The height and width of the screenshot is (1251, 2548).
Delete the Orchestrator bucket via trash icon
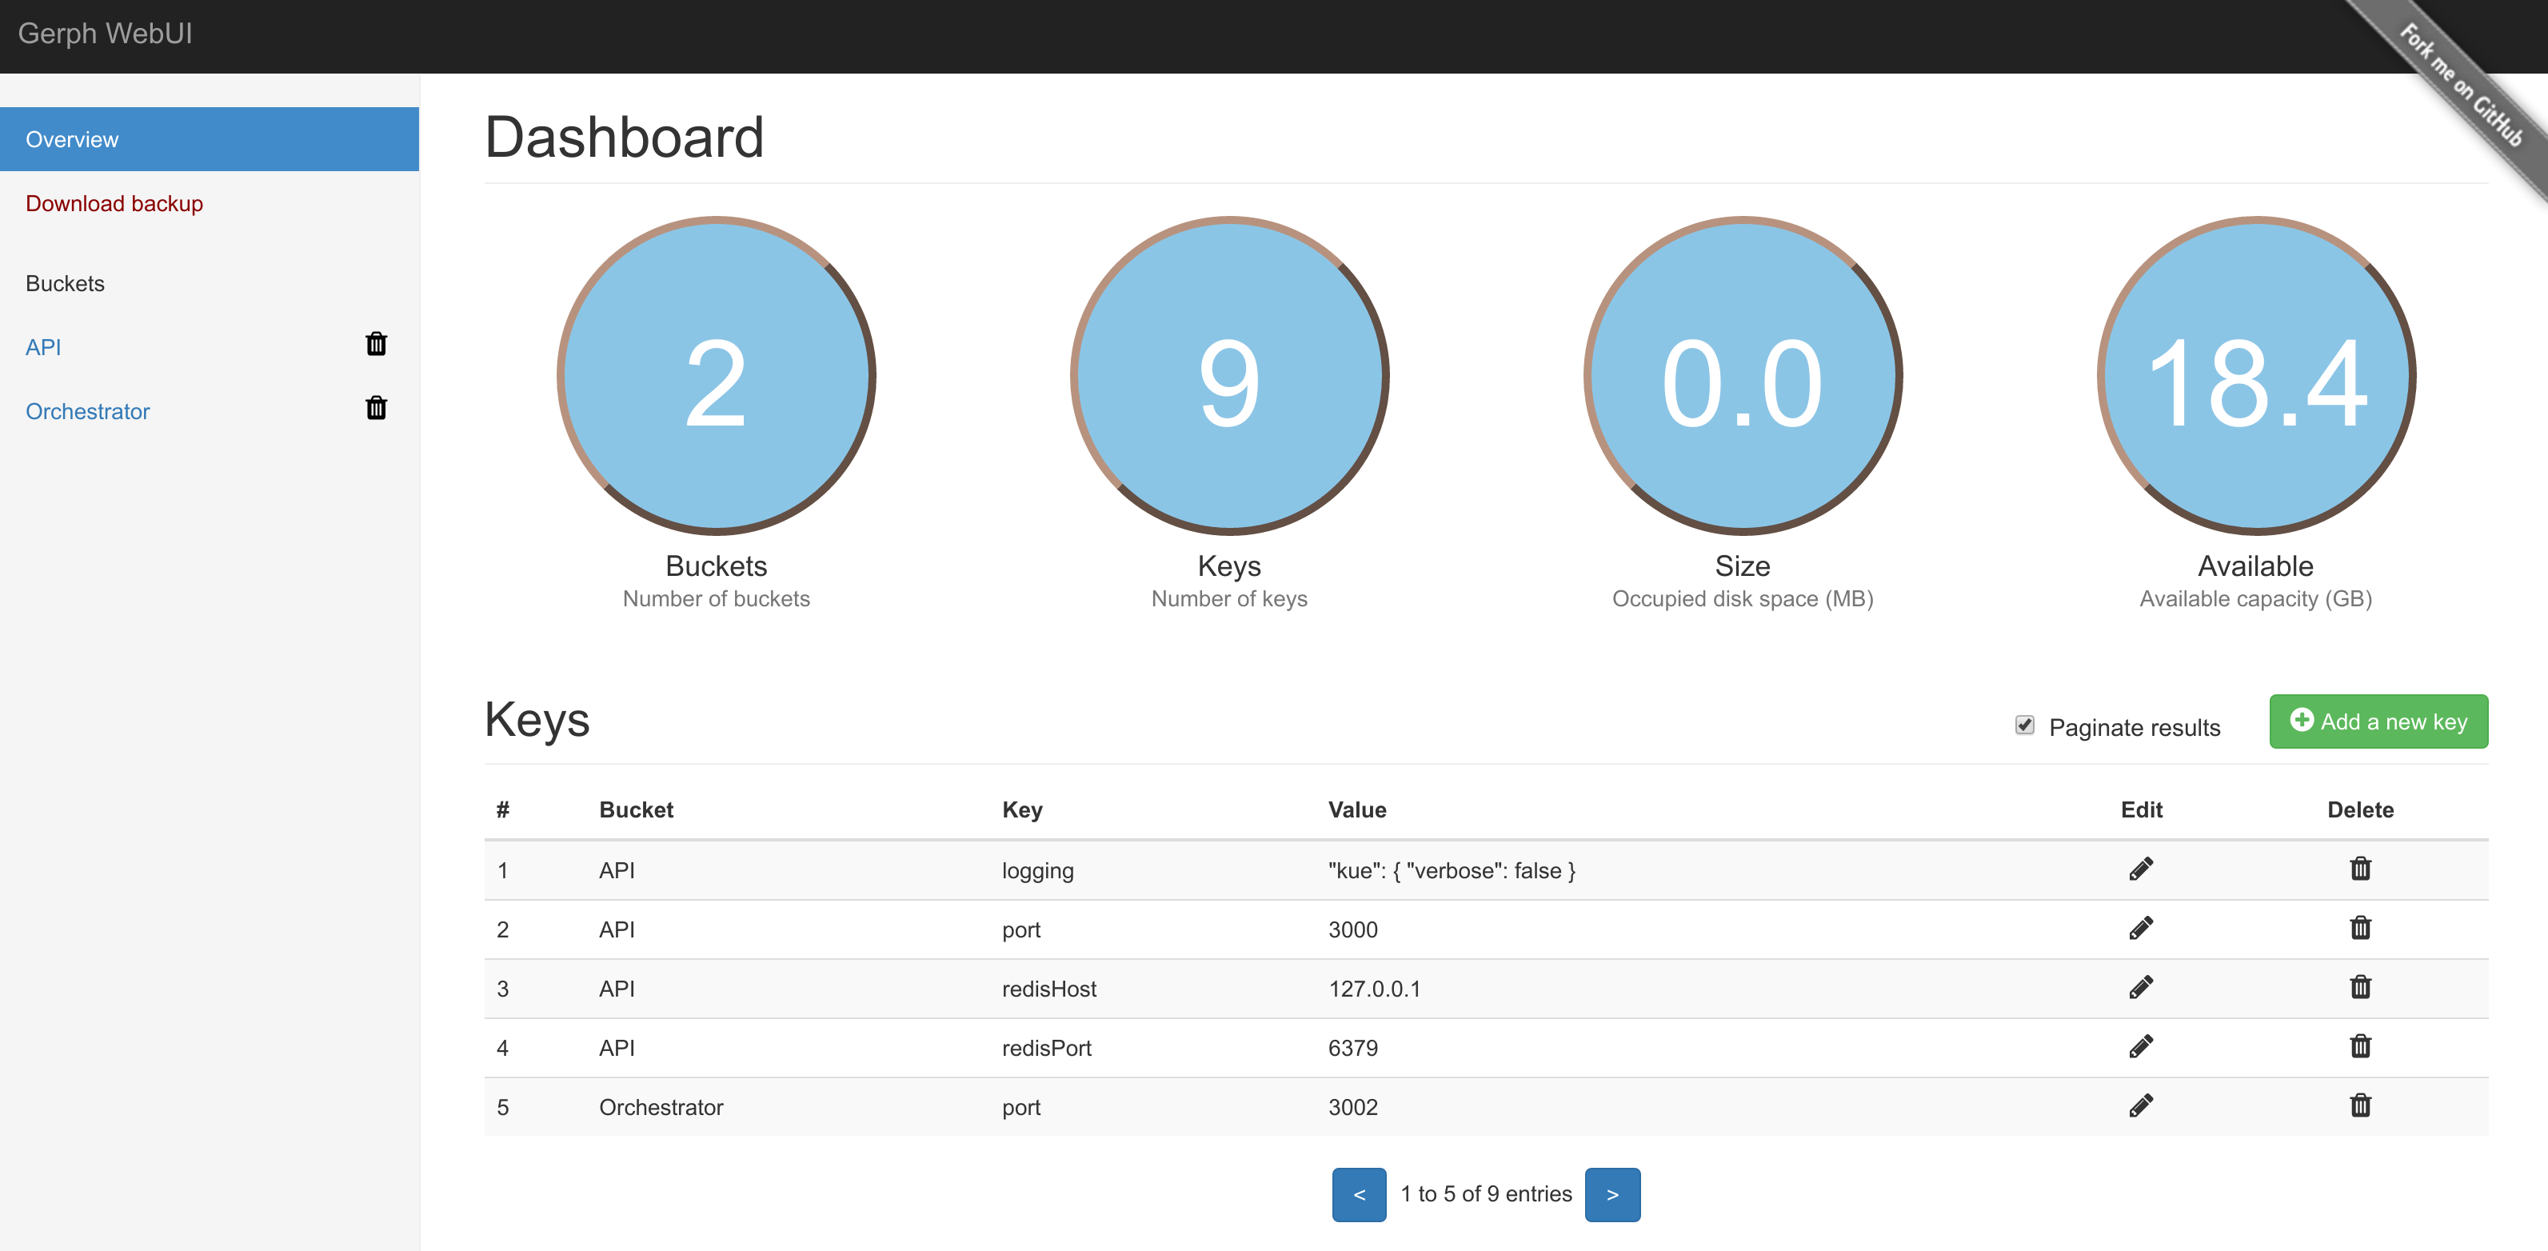tap(376, 409)
